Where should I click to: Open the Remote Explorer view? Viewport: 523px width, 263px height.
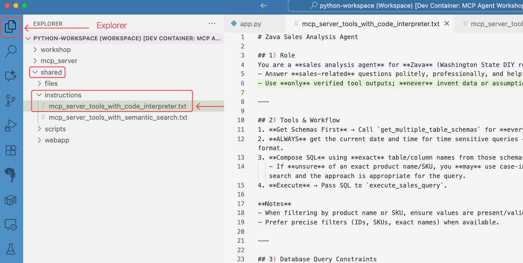11,224
